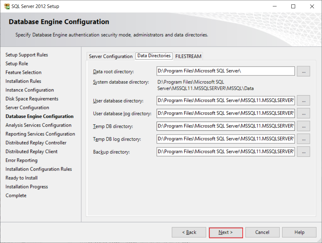Image resolution: width=322 pixels, height=243 pixels.
Task: Select the Server Configuration step in sidebar
Action: pyautogui.click(x=27, y=108)
